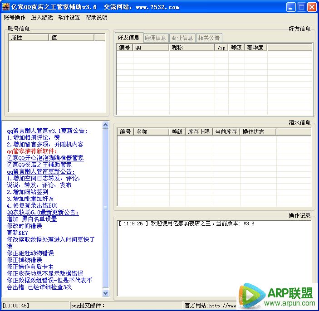Click the app icon in title bar
Screen dimensions: 319x311
[x=6, y=7]
